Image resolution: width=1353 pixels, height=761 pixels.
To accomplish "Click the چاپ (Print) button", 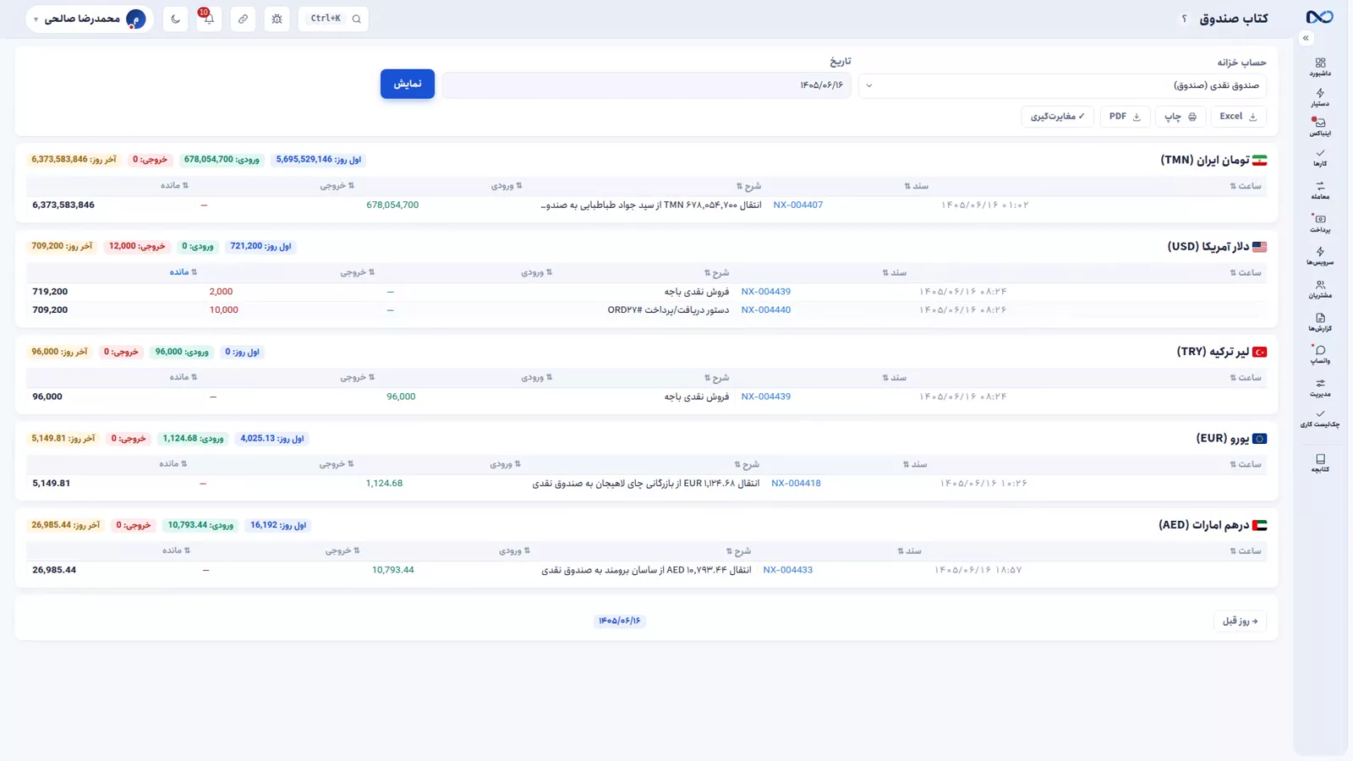I will [x=1180, y=117].
